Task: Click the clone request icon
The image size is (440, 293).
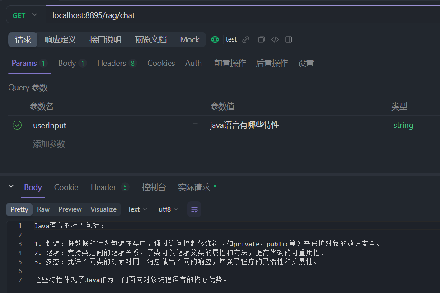Action: pos(261,40)
